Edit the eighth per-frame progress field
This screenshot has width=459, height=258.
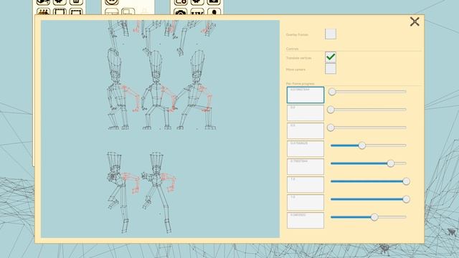(306, 220)
